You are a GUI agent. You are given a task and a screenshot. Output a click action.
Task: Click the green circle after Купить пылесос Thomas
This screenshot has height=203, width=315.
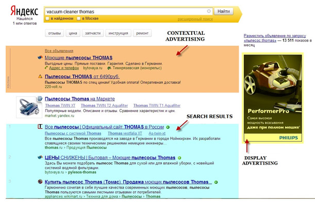click(x=216, y=182)
